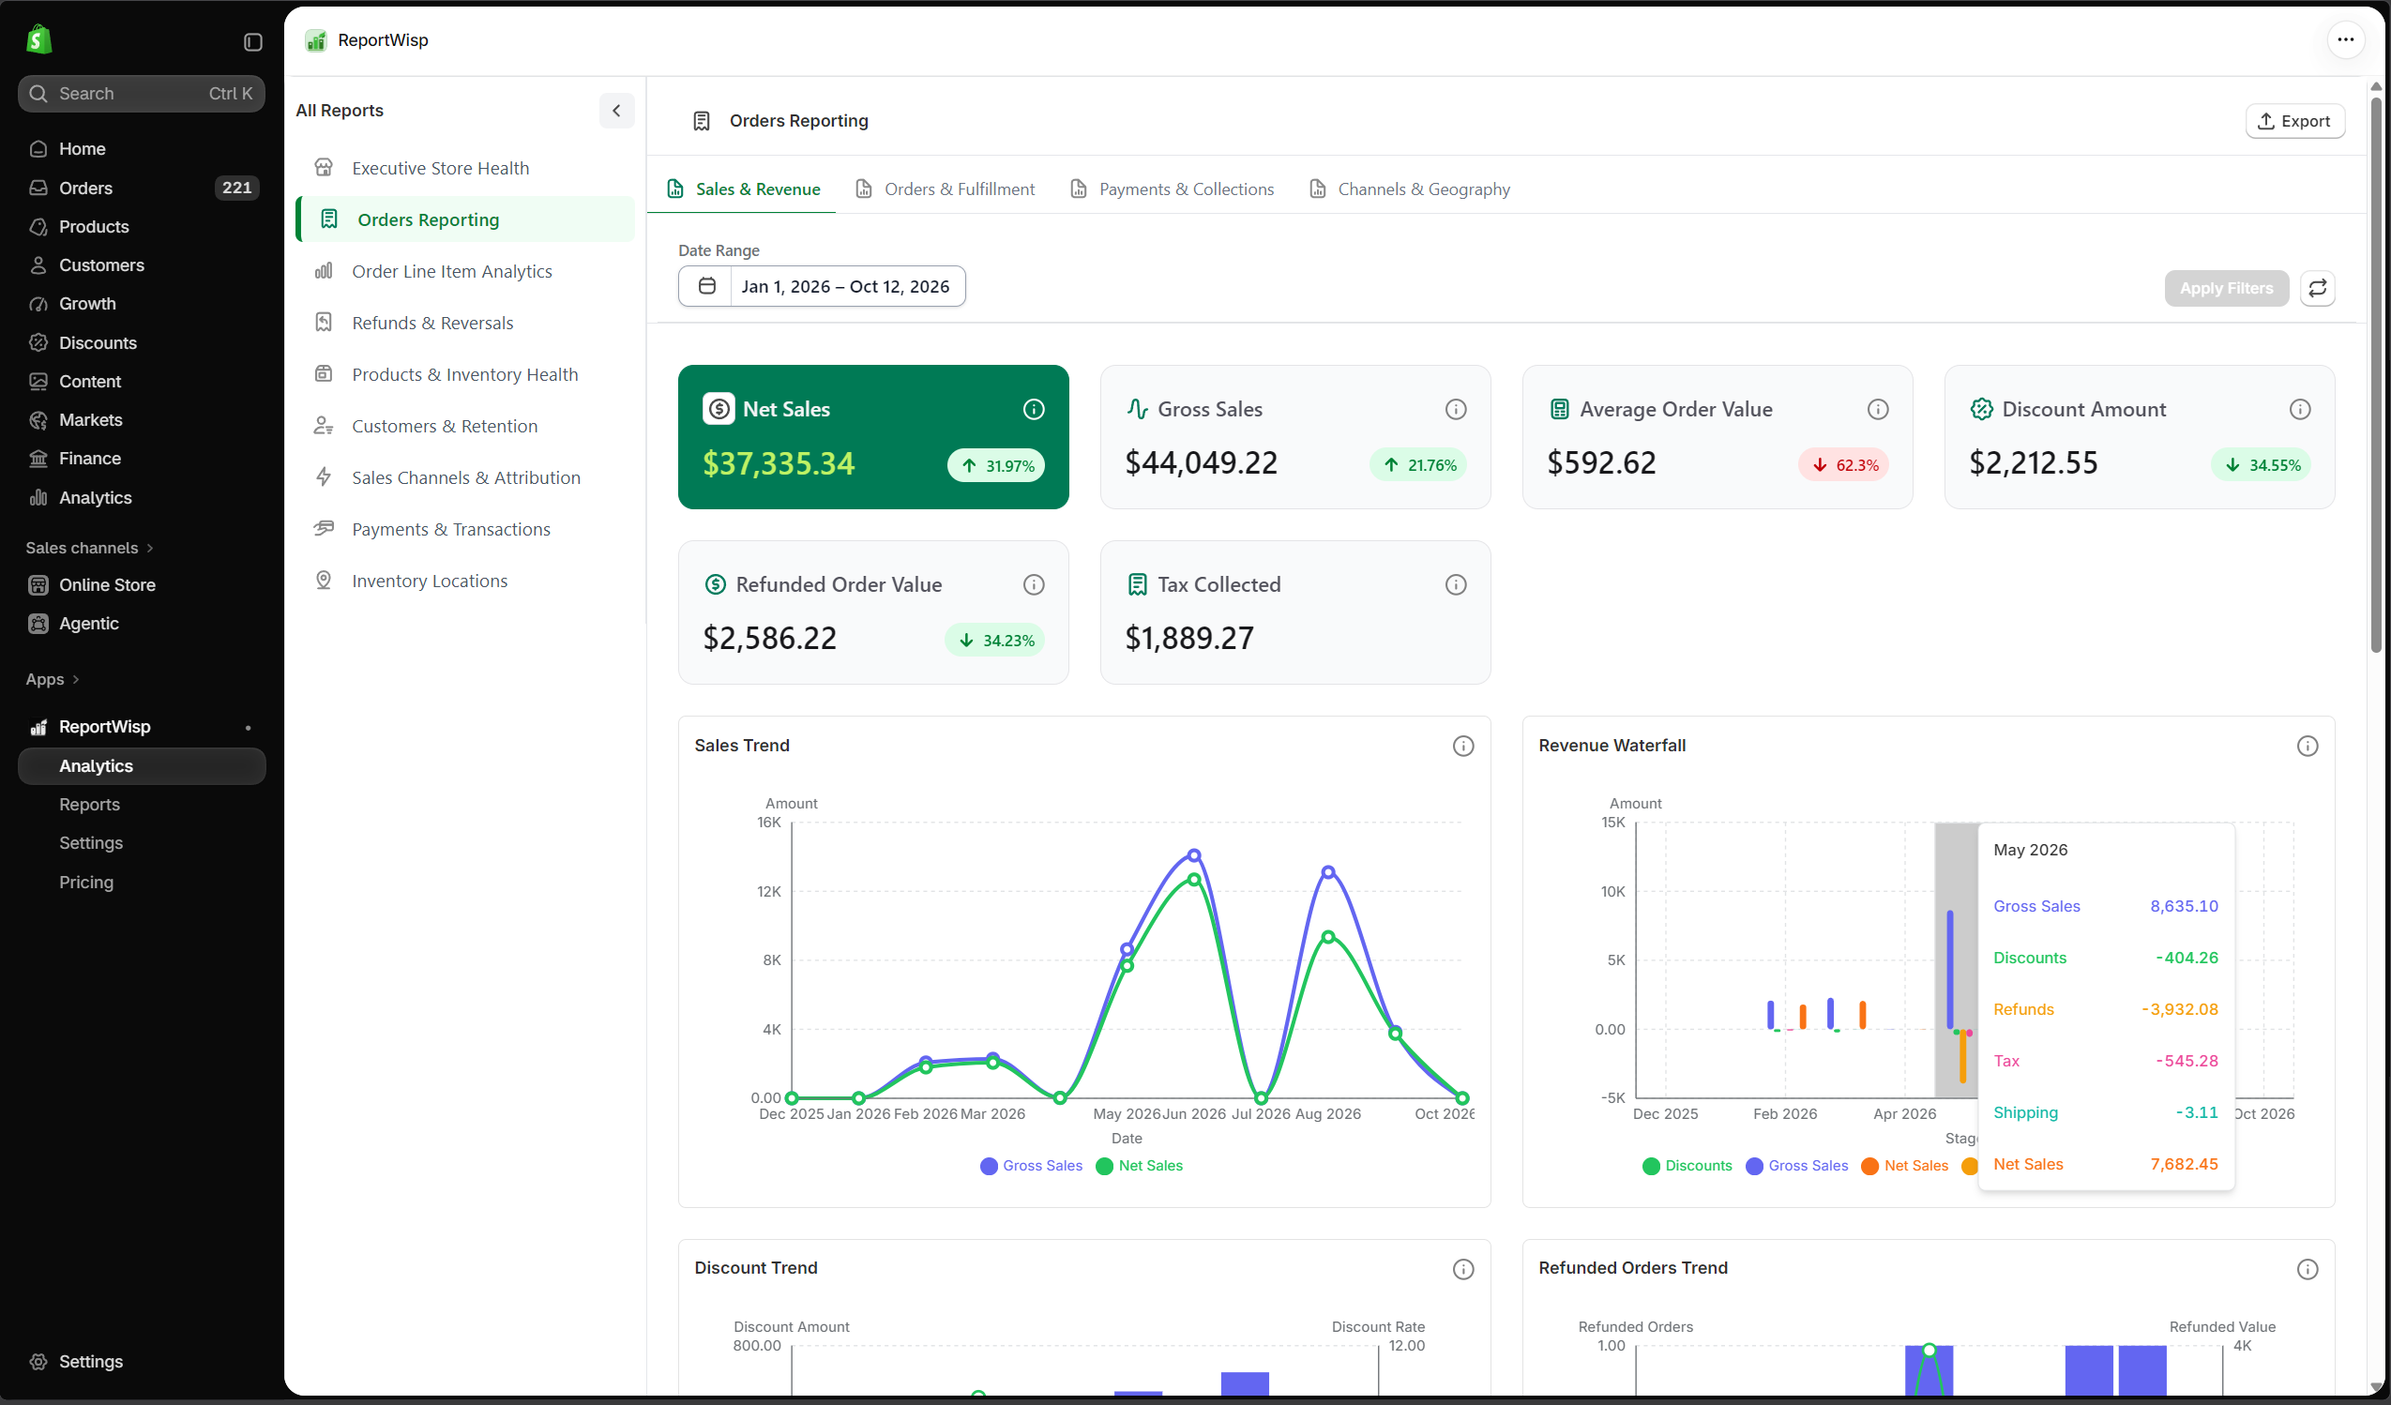Toggle Discounts series in Revenue Waterfall legend
The image size is (2391, 1405).
1686,1166
